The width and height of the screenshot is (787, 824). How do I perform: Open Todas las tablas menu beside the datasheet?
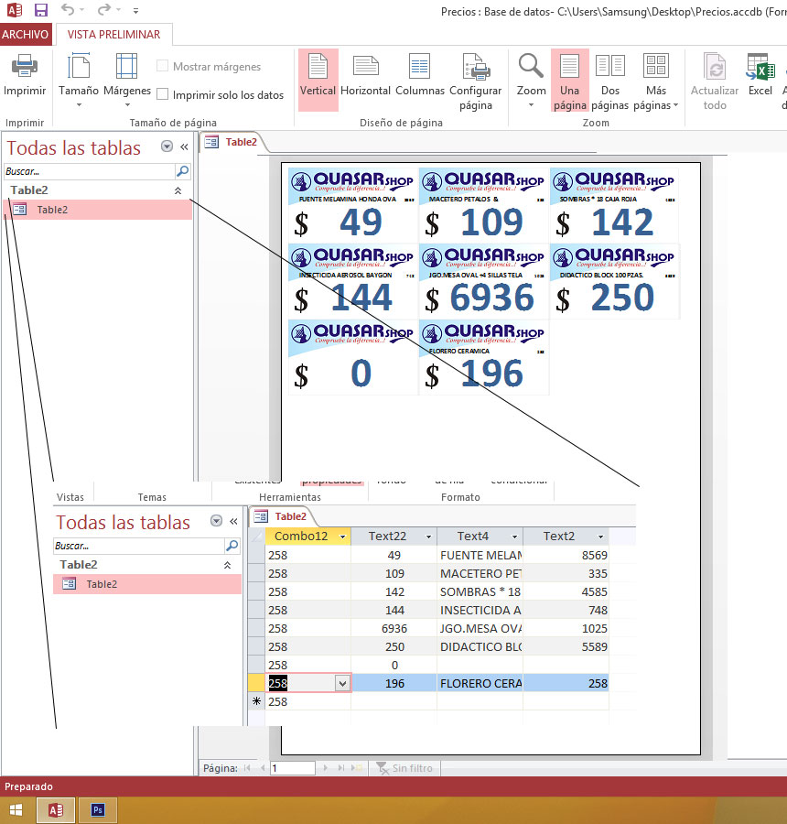coord(216,521)
